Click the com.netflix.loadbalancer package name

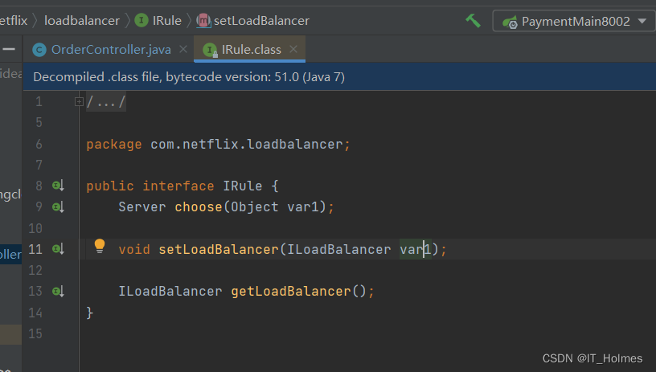[x=247, y=144]
